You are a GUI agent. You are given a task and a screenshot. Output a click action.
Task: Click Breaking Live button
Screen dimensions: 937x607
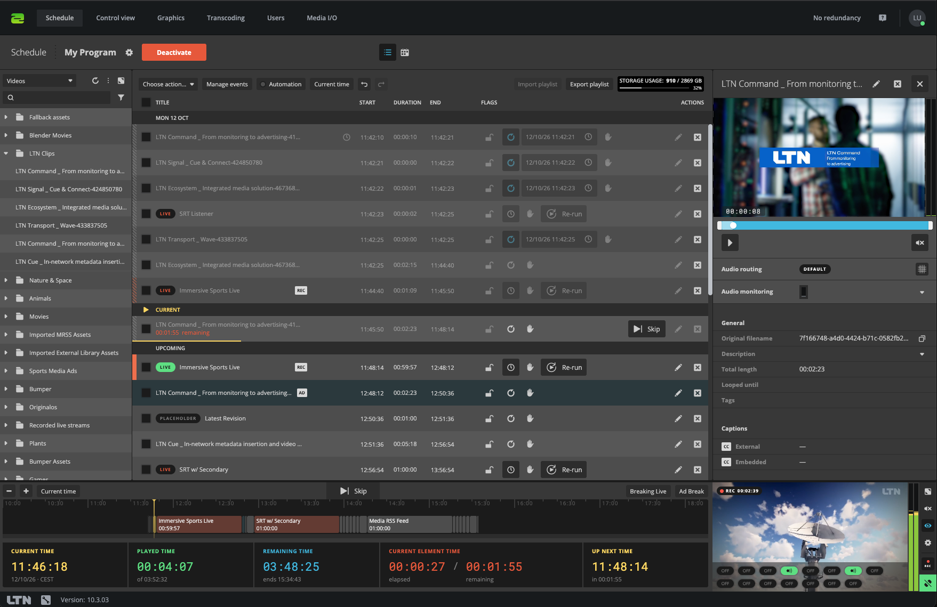click(x=648, y=491)
